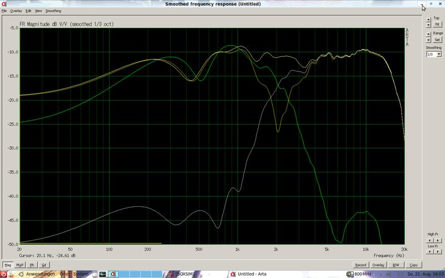Click the -45.0 dB axis label
445x278 pixels.
pyautogui.click(x=13, y=220)
